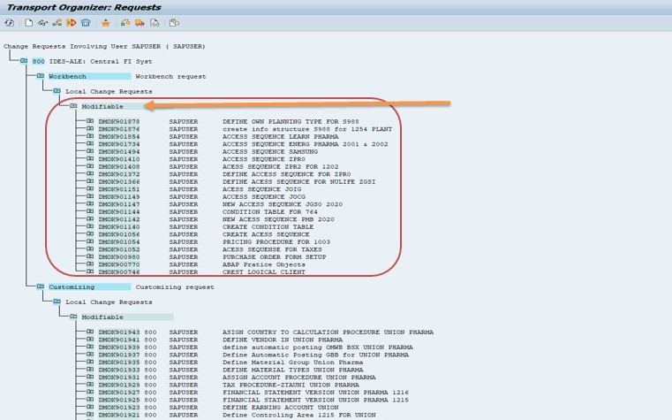672x420 pixels.
Task: Click the truck Release icon
Action: pos(140,23)
